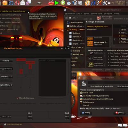Open the red TV application launcher

click(x=51, y=3)
